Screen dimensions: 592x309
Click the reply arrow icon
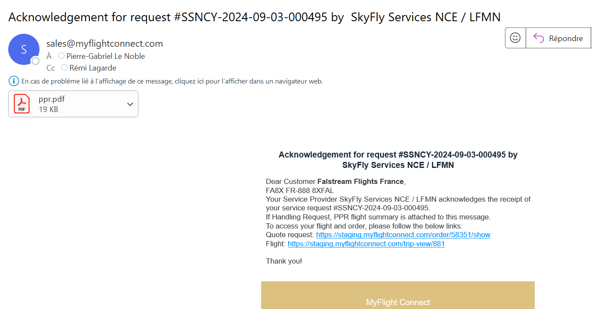[x=539, y=38]
